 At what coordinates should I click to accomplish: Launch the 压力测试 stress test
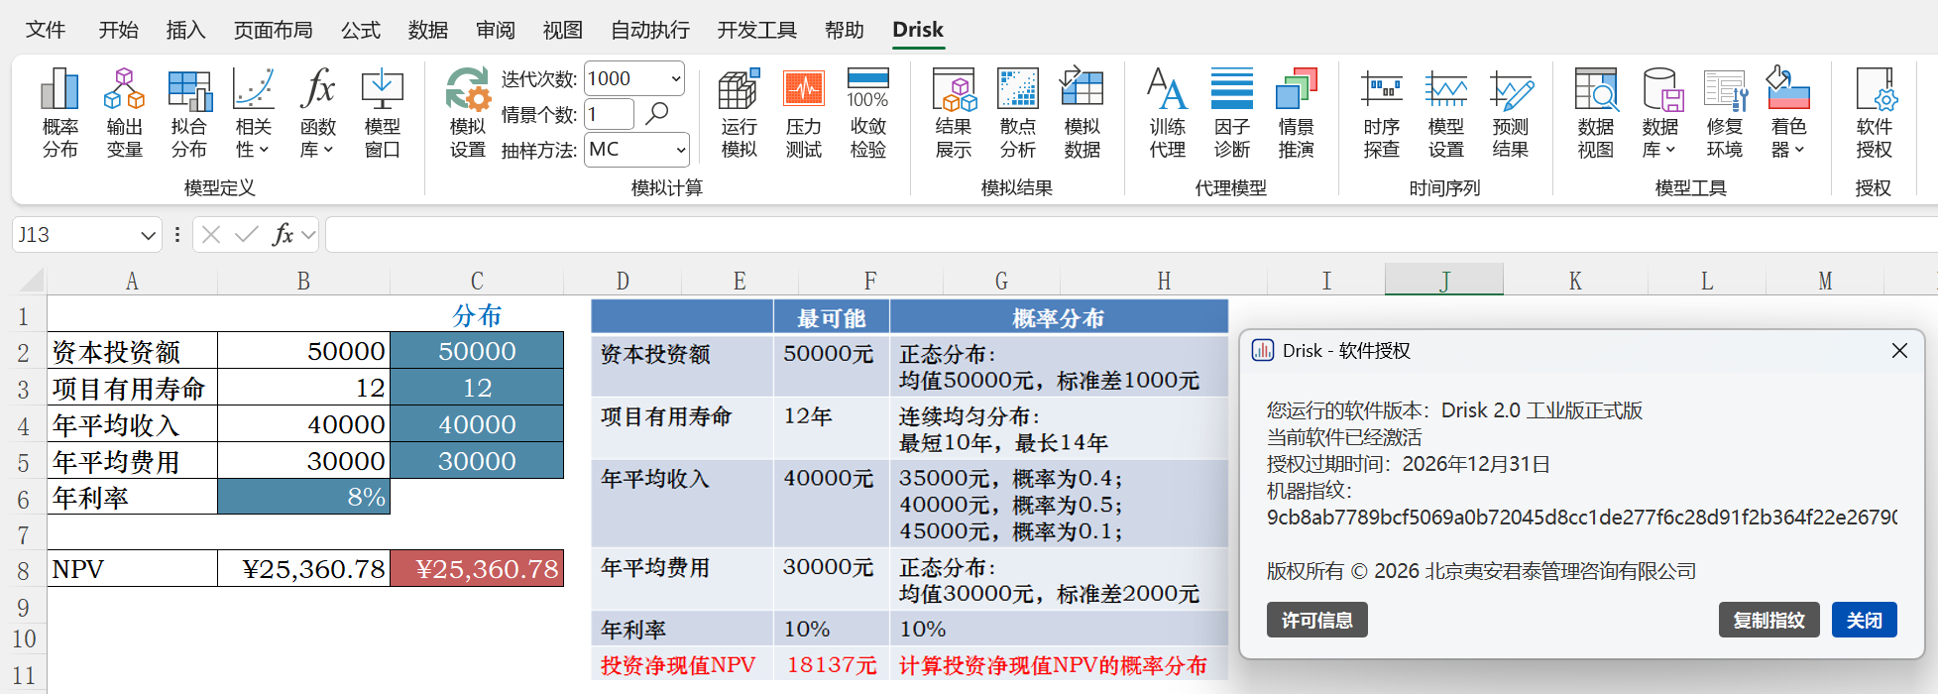(803, 113)
